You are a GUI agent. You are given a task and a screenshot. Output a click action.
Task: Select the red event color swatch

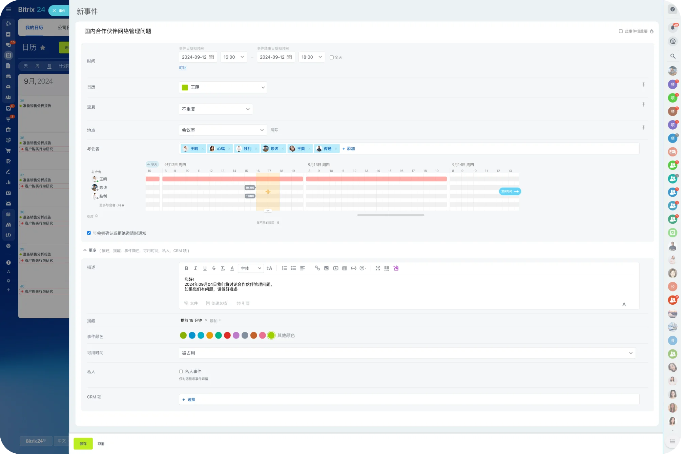(227, 336)
